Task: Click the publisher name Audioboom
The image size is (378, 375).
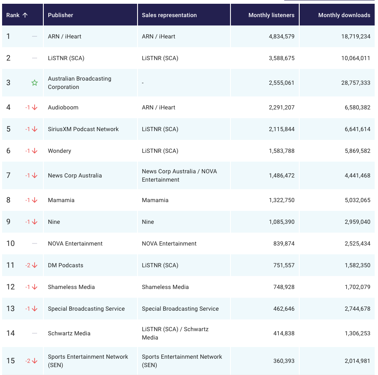Action: (x=63, y=107)
